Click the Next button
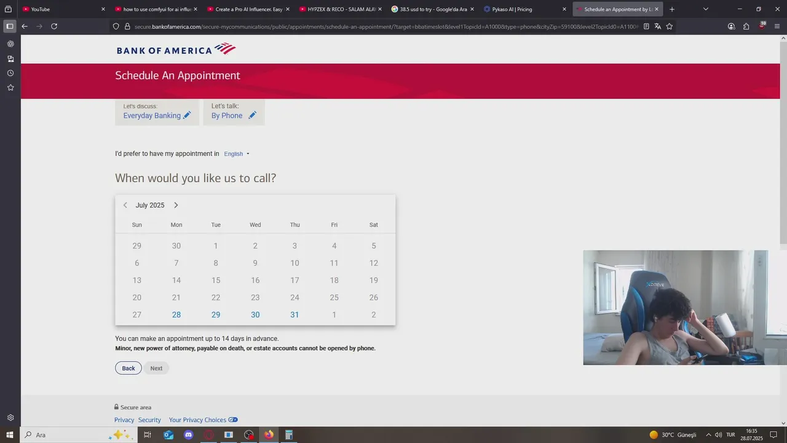Screen dimensions: 787x443 (156, 368)
